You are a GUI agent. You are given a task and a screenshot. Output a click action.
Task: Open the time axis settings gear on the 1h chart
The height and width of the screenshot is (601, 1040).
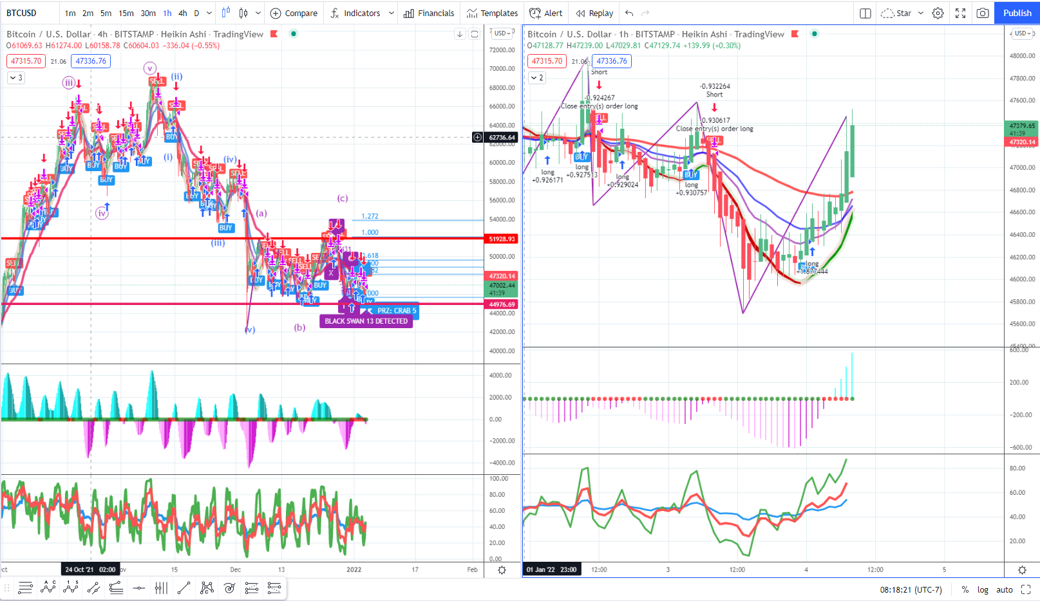1022,570
